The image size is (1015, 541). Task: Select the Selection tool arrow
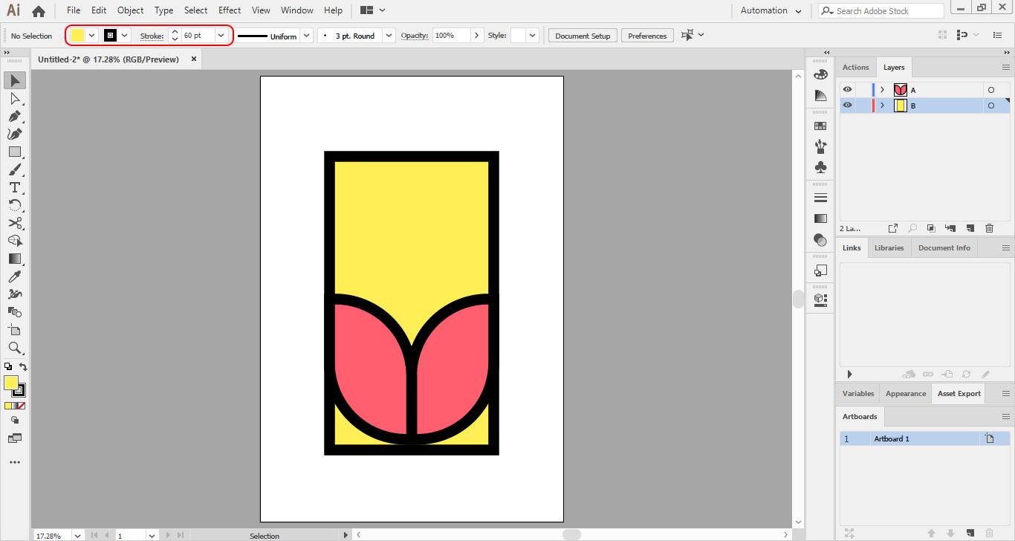(x=14, y=80)
